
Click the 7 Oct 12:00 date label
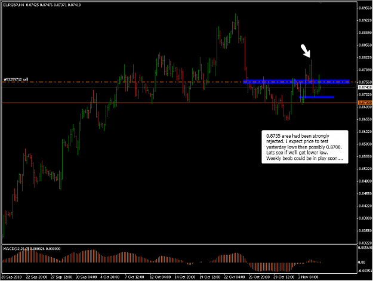click(134, 277)
